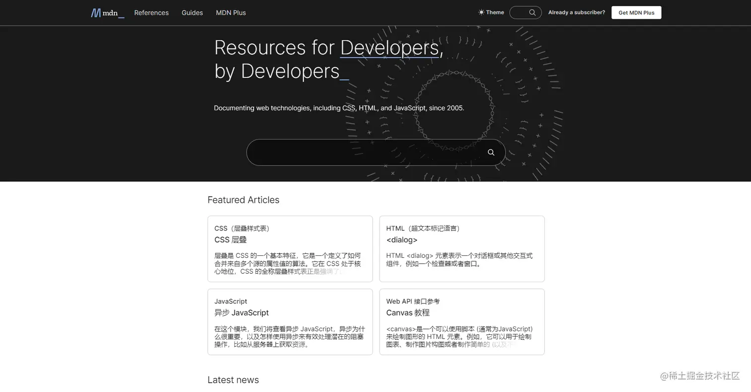Open the MDN Plus menu

click(x=231, y=13)
